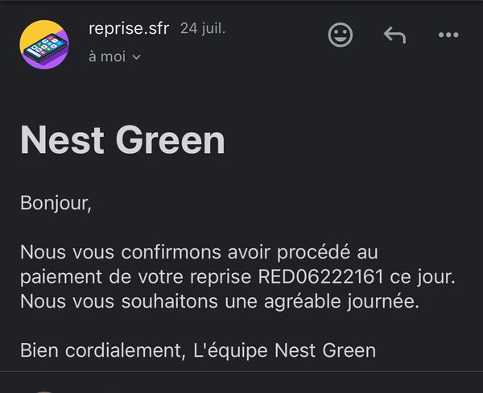Viewport: 483px width, 393px height.
Task: Tap the "à moi" recipient label
Action: tap(106, 56)
